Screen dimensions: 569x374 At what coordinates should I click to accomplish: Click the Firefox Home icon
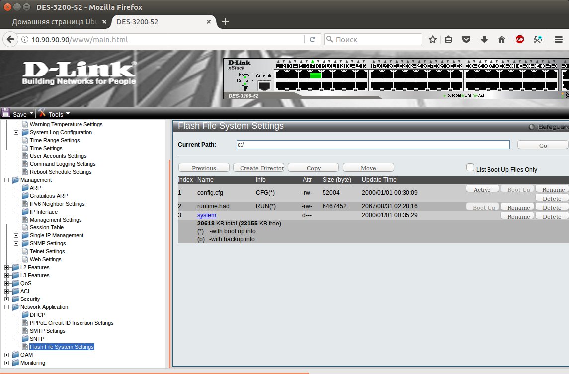pos(501,40)
